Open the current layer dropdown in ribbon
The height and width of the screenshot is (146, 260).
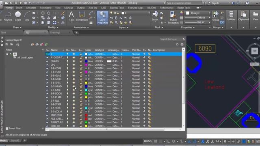click(x=149, y=13)
